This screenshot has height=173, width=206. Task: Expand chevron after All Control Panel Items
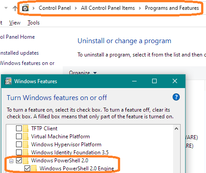[140, 8]
